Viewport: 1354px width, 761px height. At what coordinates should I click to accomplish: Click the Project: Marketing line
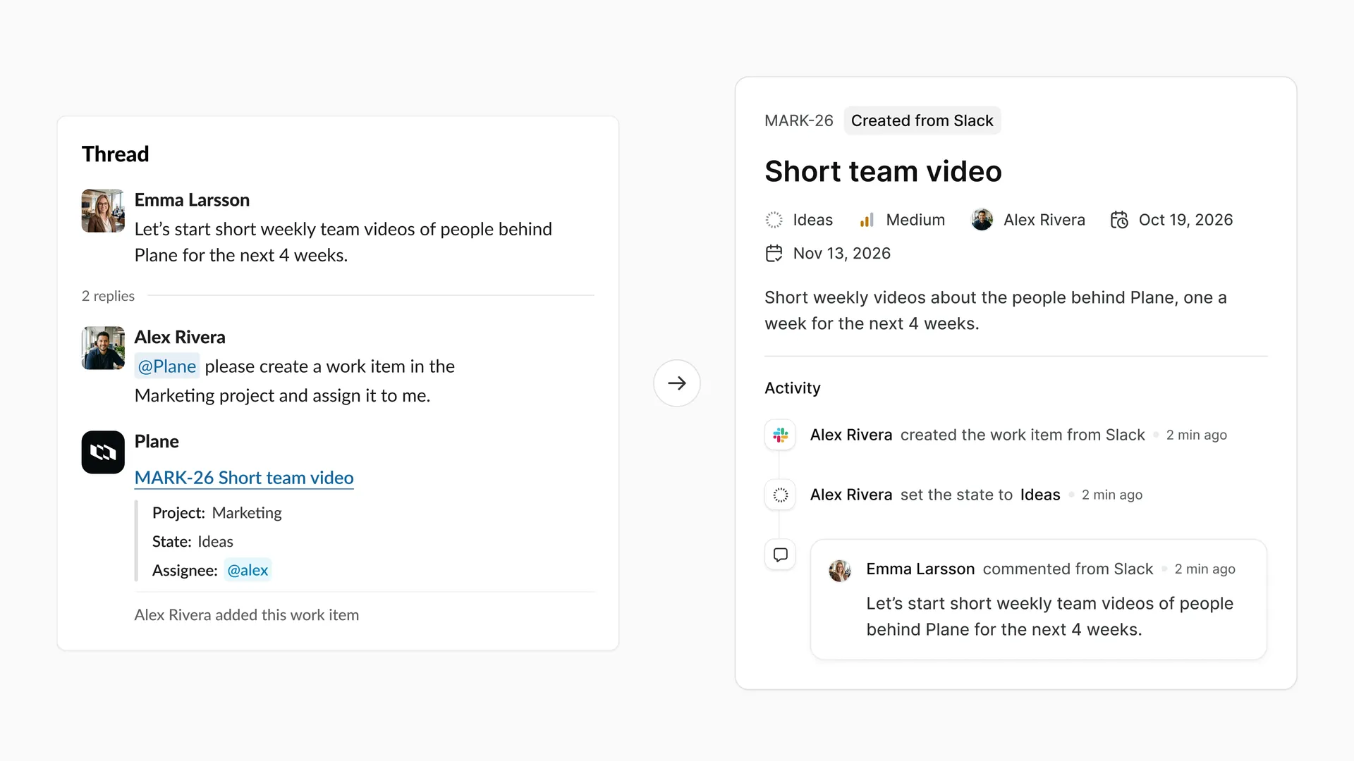(x=217, y=513)
